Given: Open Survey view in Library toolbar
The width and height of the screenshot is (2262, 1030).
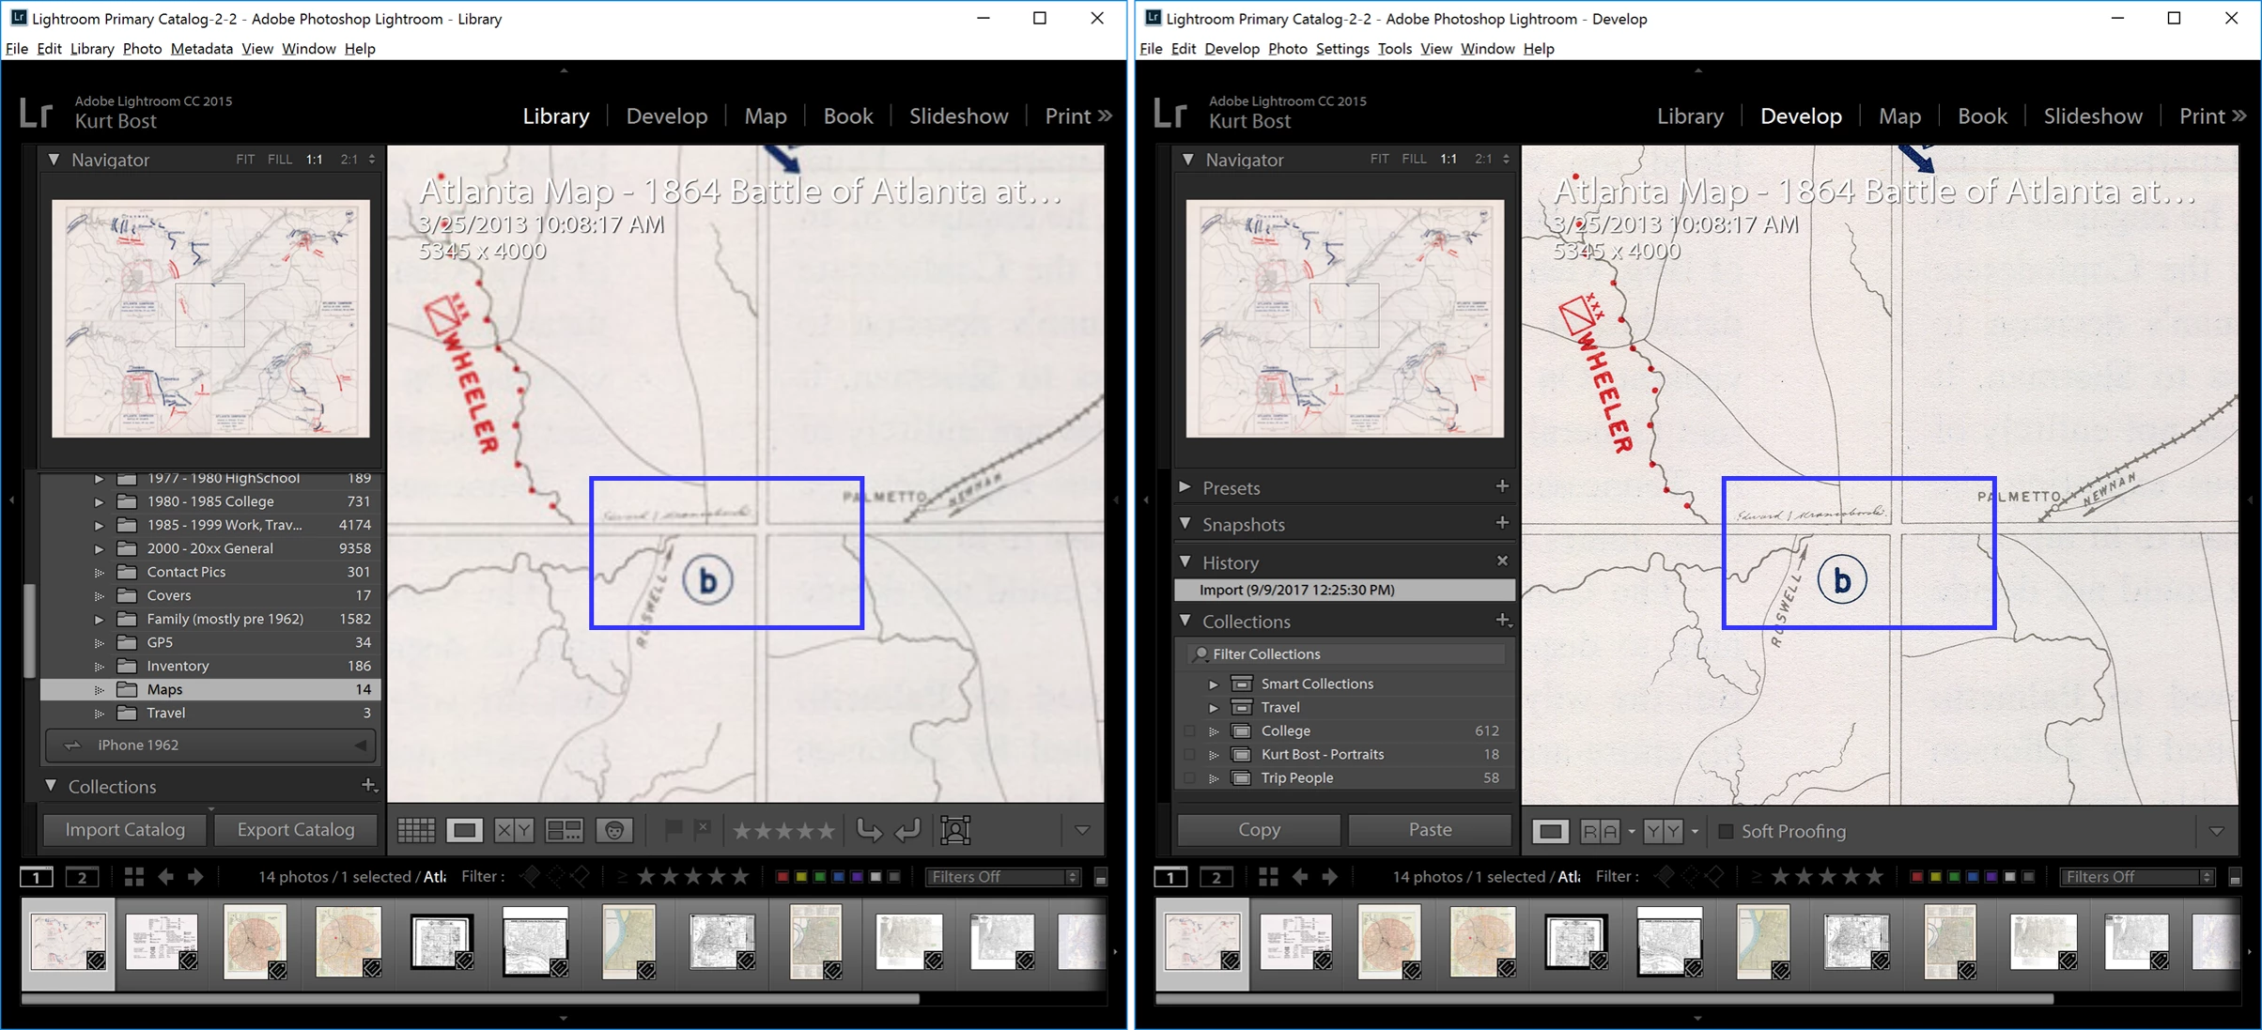Looking at the screenshot, I should [x=564, y=830].
